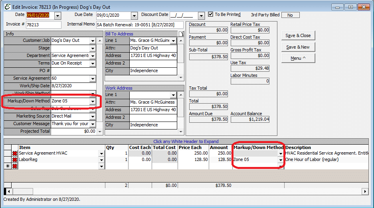374x208 pixels.
Task: Click the Save & Close button
Action: (x=298, y=35)
